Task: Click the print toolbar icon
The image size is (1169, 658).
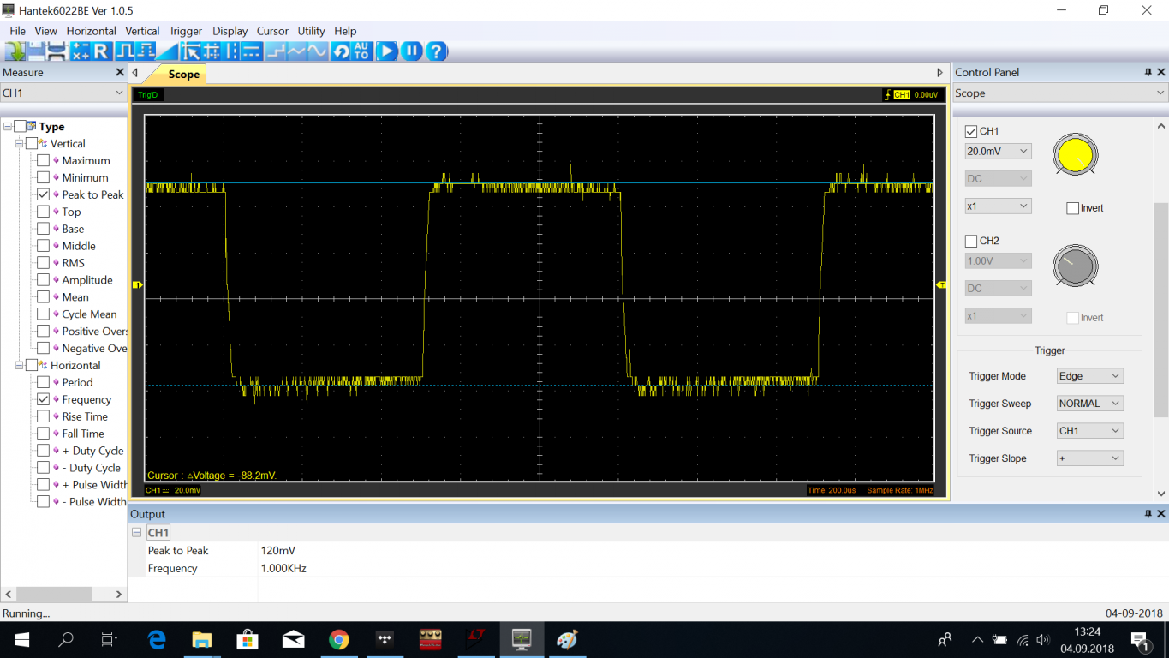Action: [x=57, y=51]
